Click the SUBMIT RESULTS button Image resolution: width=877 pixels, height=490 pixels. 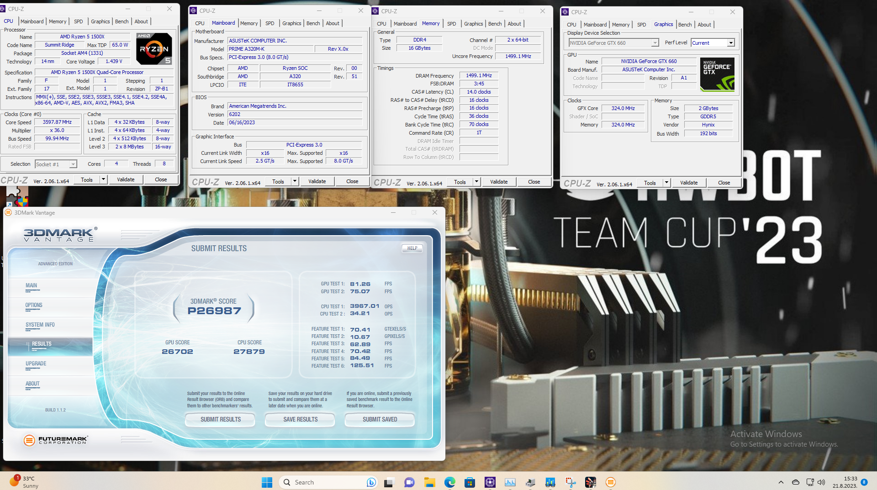[x=220, y=419]
